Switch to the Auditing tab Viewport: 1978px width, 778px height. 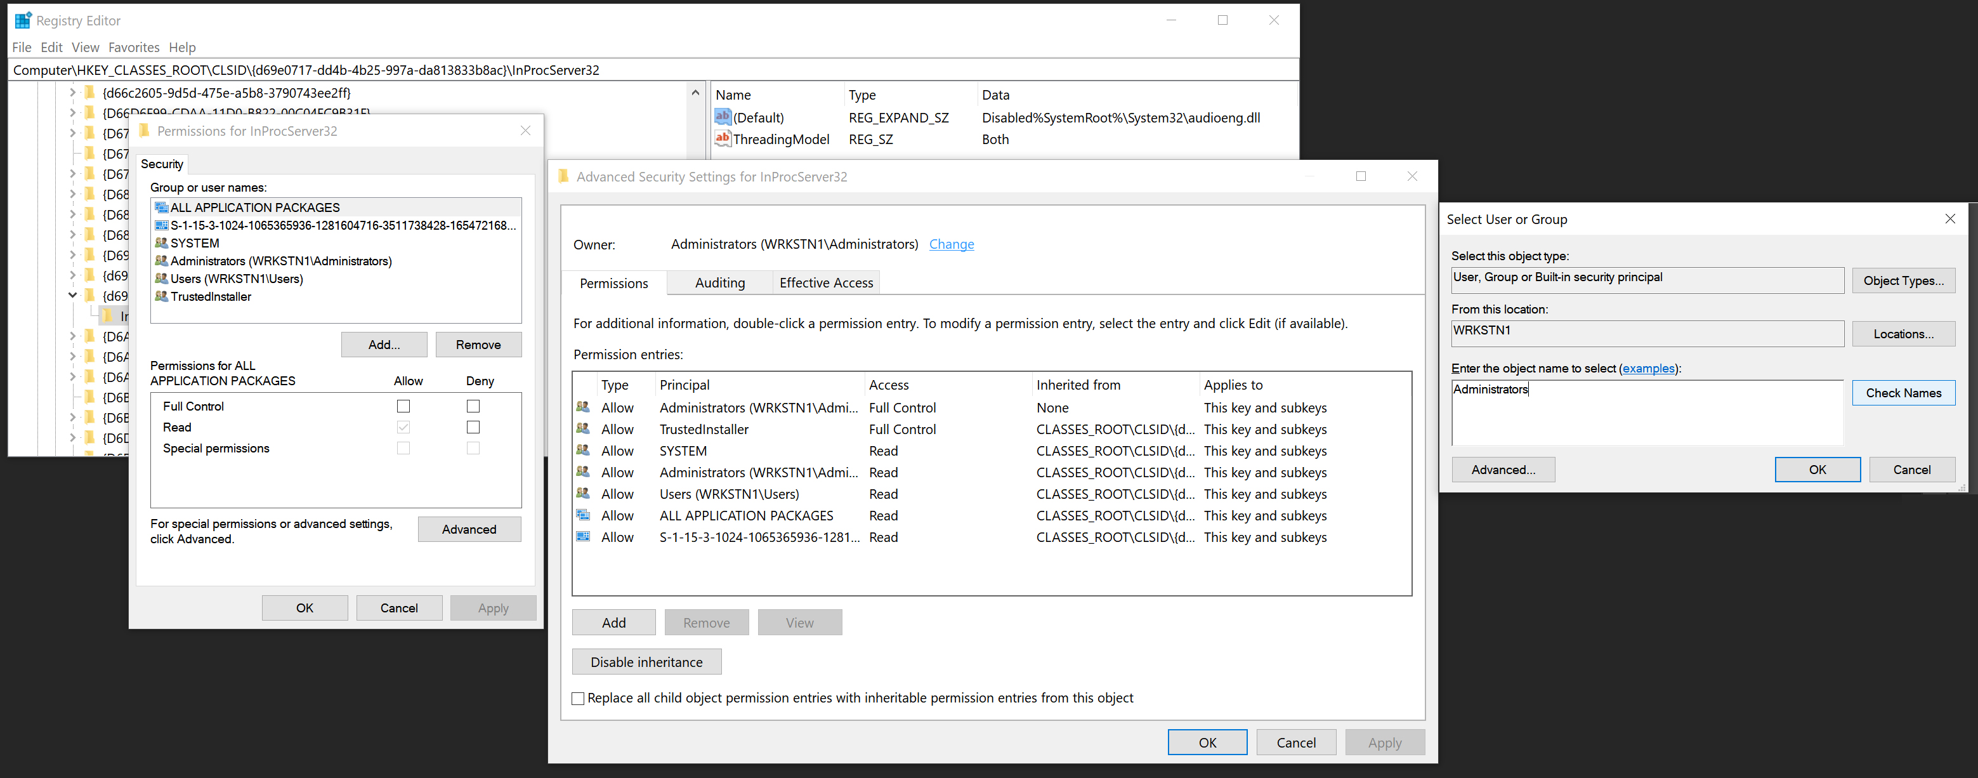[x=719, y=282]
